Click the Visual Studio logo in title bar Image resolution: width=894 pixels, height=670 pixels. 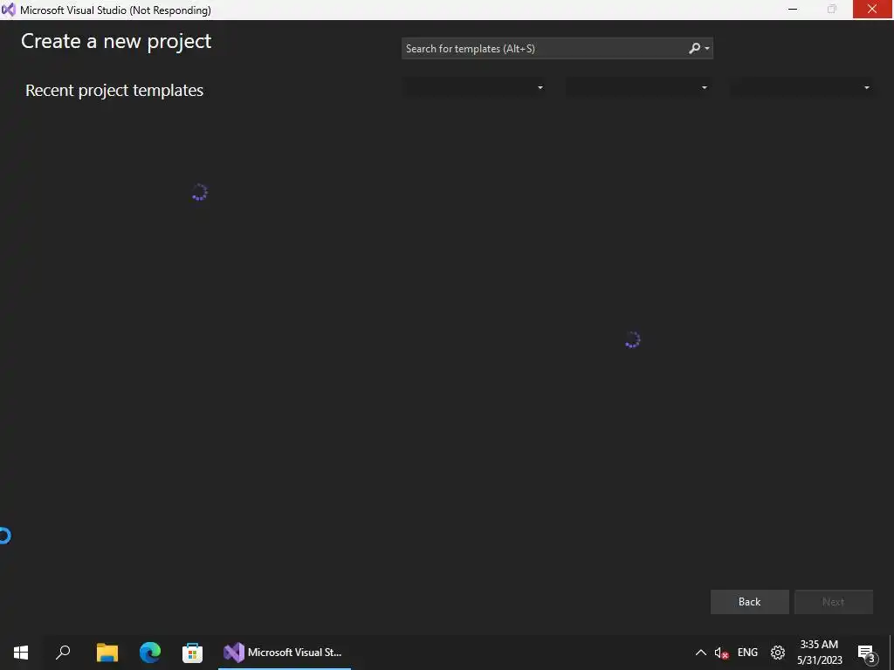tap(9, 10)
